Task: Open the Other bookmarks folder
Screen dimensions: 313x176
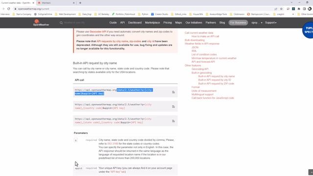Action: (305, 14)
